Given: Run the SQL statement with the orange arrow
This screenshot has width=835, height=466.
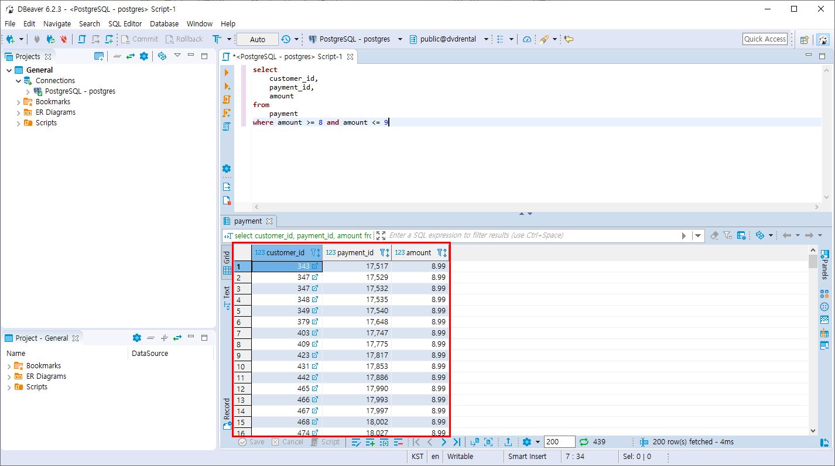Looking at the screenshot, I should tap(227, 73).
